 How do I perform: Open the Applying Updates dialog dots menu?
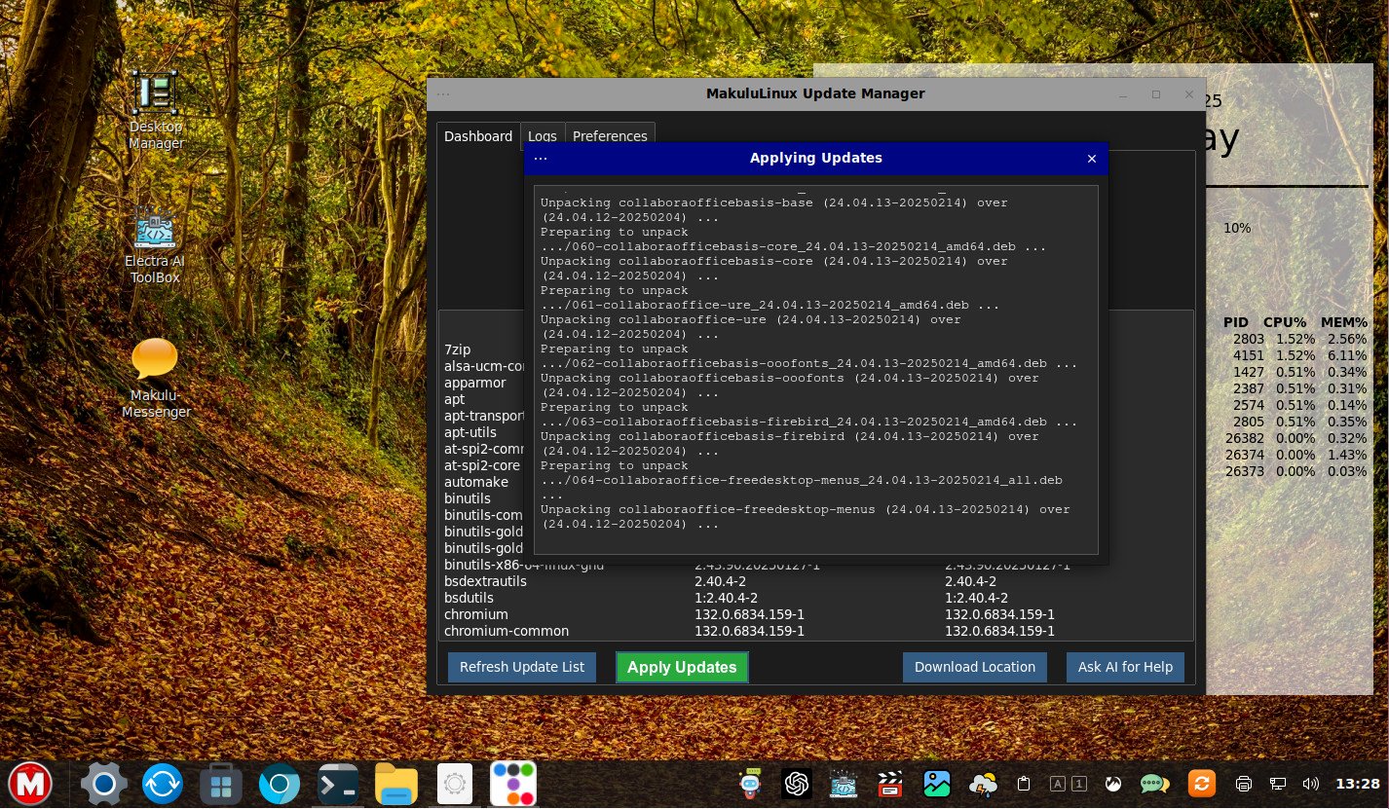click(541, 159)
